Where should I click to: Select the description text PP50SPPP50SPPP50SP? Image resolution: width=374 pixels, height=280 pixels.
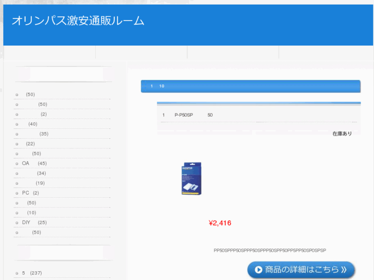pos(270,250)
